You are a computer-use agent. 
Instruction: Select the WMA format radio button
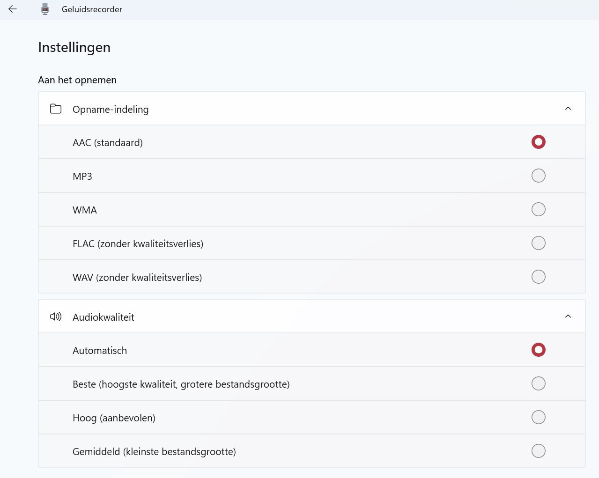click(538, 209)
